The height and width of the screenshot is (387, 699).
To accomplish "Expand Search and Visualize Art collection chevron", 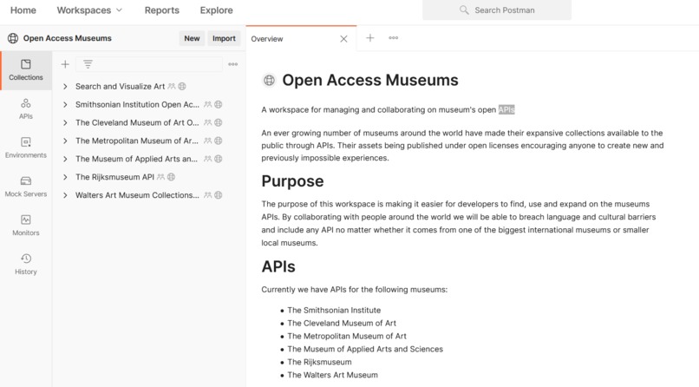I will [x=65, y=87].
